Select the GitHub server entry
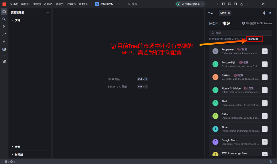This screenshot has height=164, width=277. coord(240,77)
